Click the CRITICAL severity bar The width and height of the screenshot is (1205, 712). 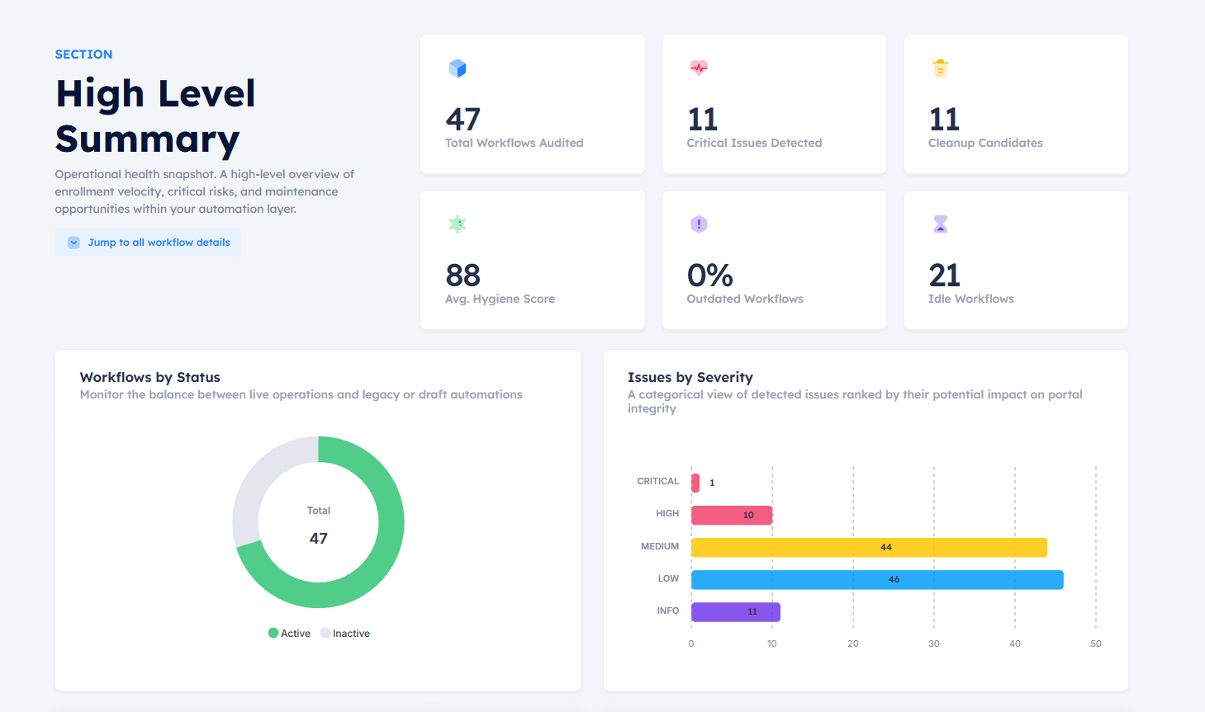tap(695, 482)
